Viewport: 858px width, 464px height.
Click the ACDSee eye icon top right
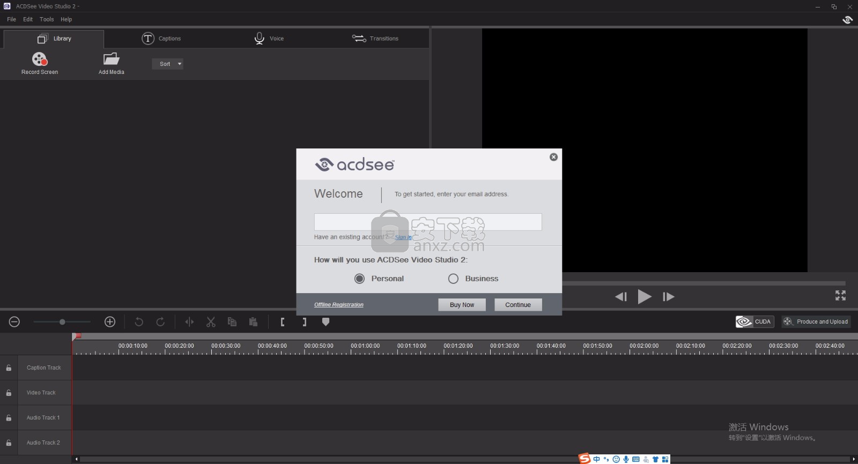[848, 20]
